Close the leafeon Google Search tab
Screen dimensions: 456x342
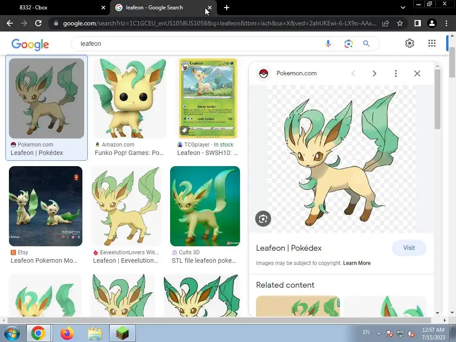210,8
